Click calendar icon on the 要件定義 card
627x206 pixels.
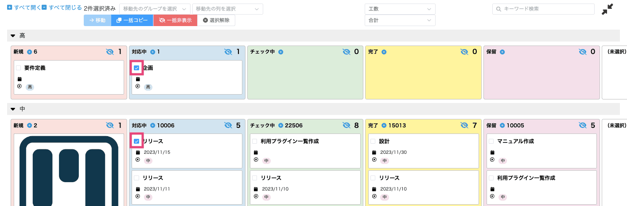19,79
